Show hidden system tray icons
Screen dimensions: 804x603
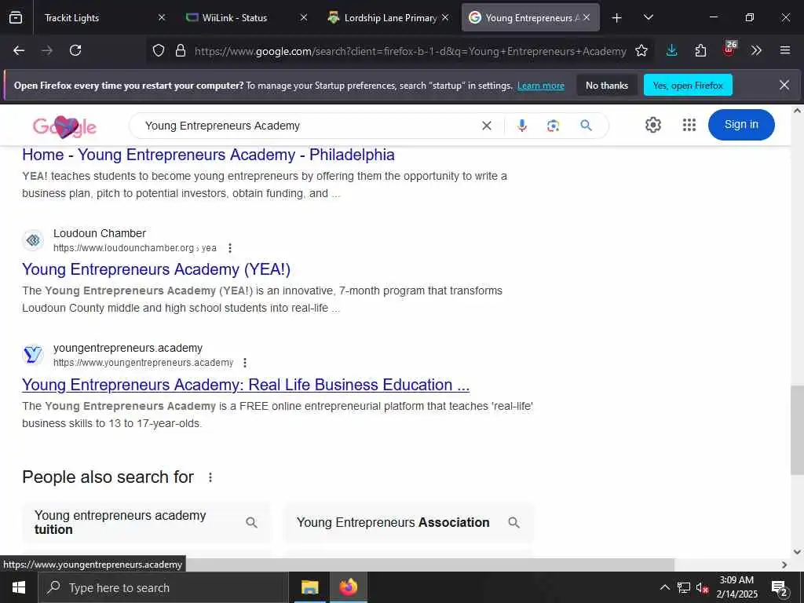(664, 587)
